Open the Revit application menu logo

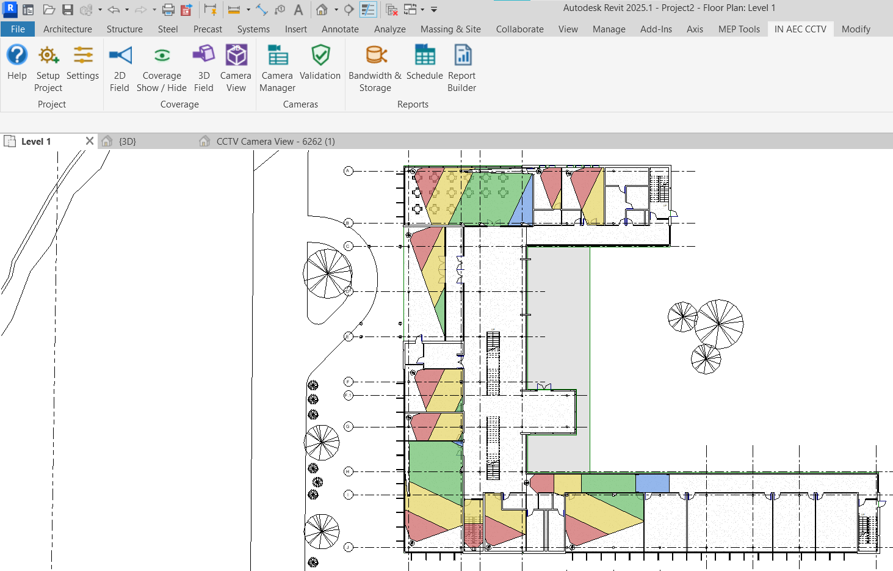point(10,9)
